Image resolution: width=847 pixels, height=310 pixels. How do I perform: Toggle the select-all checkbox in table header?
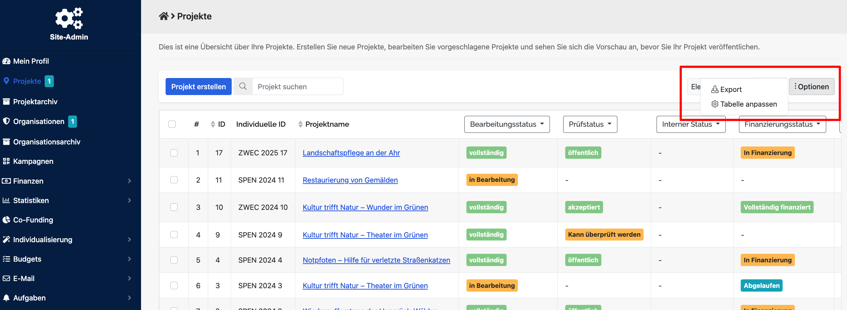click(x=172, y=124)
